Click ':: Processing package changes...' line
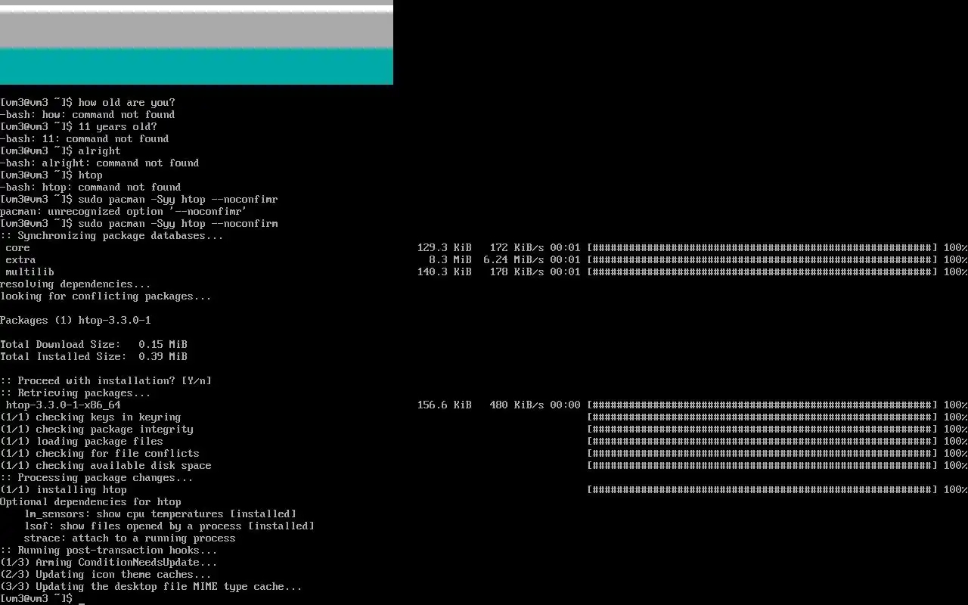 click(97, 478)
